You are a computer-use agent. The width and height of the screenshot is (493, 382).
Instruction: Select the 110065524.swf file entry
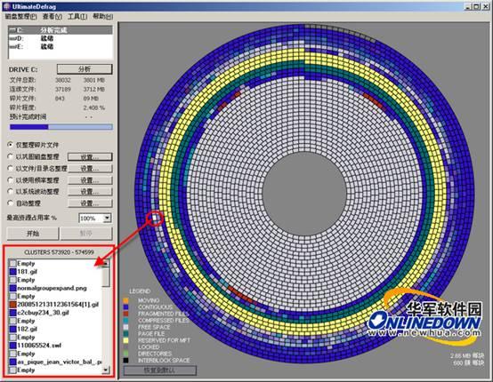(x=39, y=346)
